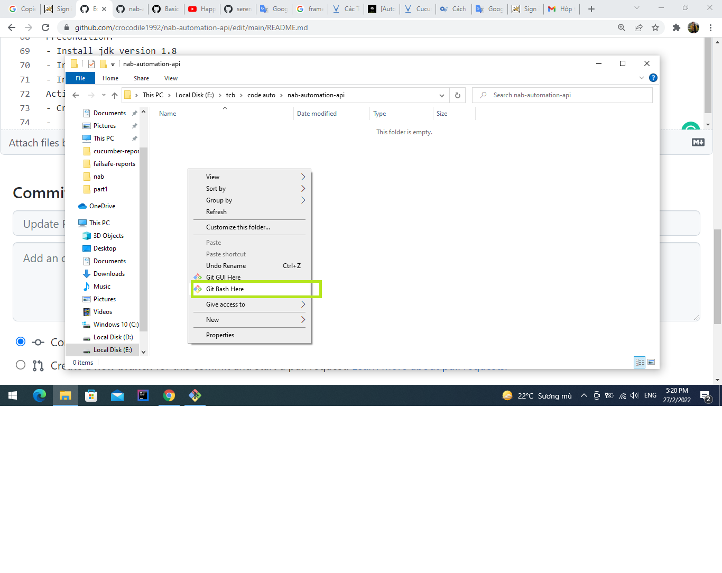Switch to details view layout icon
The width and height of the screenshot is (722, 573).
(640, 362)
